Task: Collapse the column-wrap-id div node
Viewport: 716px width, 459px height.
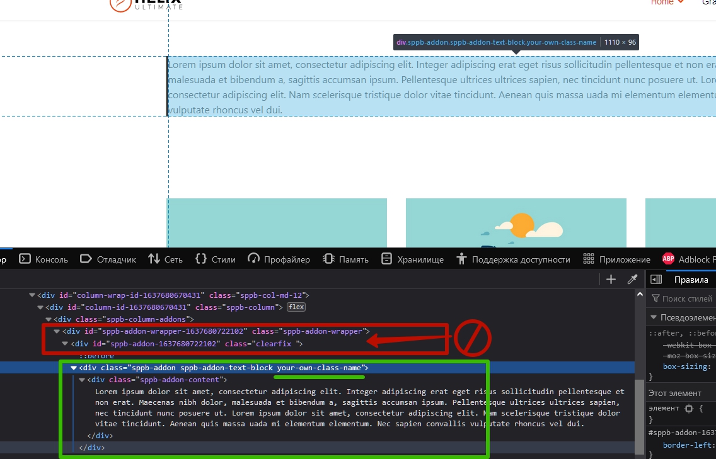Action: 32,295
